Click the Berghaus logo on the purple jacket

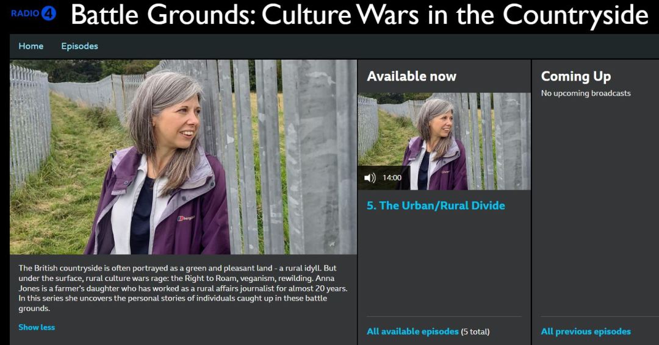click(185, 218)
